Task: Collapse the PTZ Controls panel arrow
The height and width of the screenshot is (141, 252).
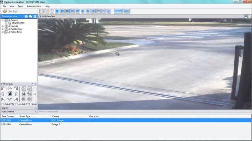Action: [35, 84]
